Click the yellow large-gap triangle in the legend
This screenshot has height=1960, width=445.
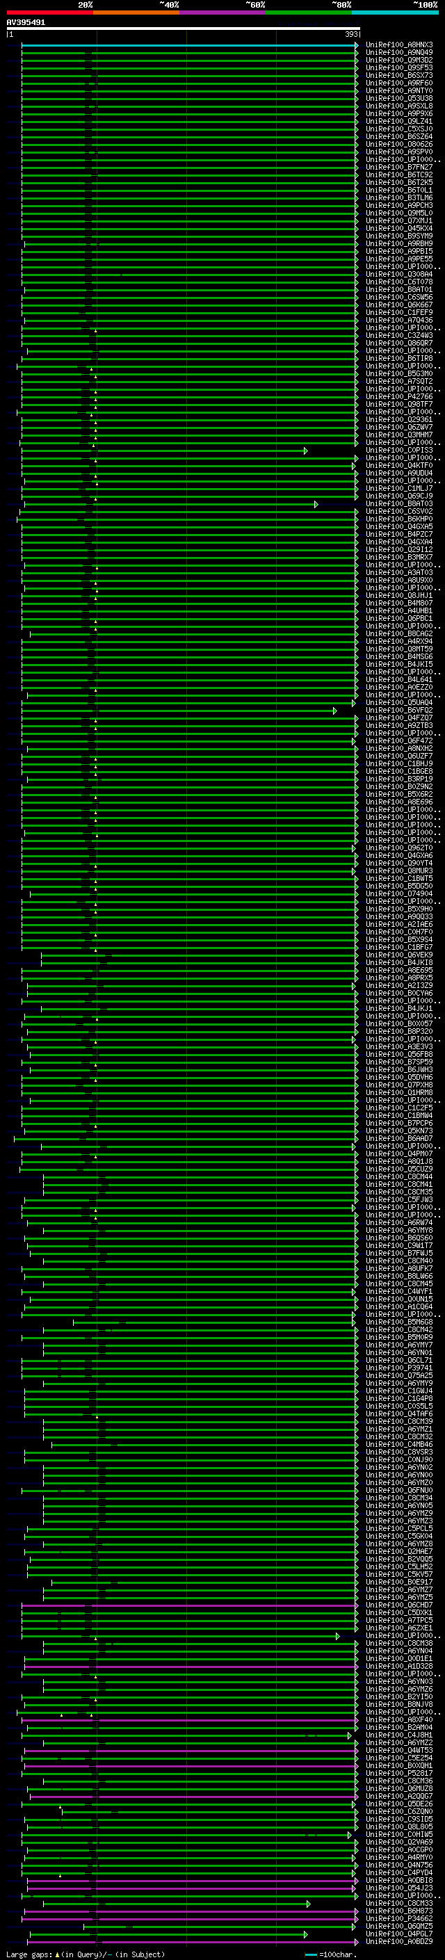tap(57, 1954)
